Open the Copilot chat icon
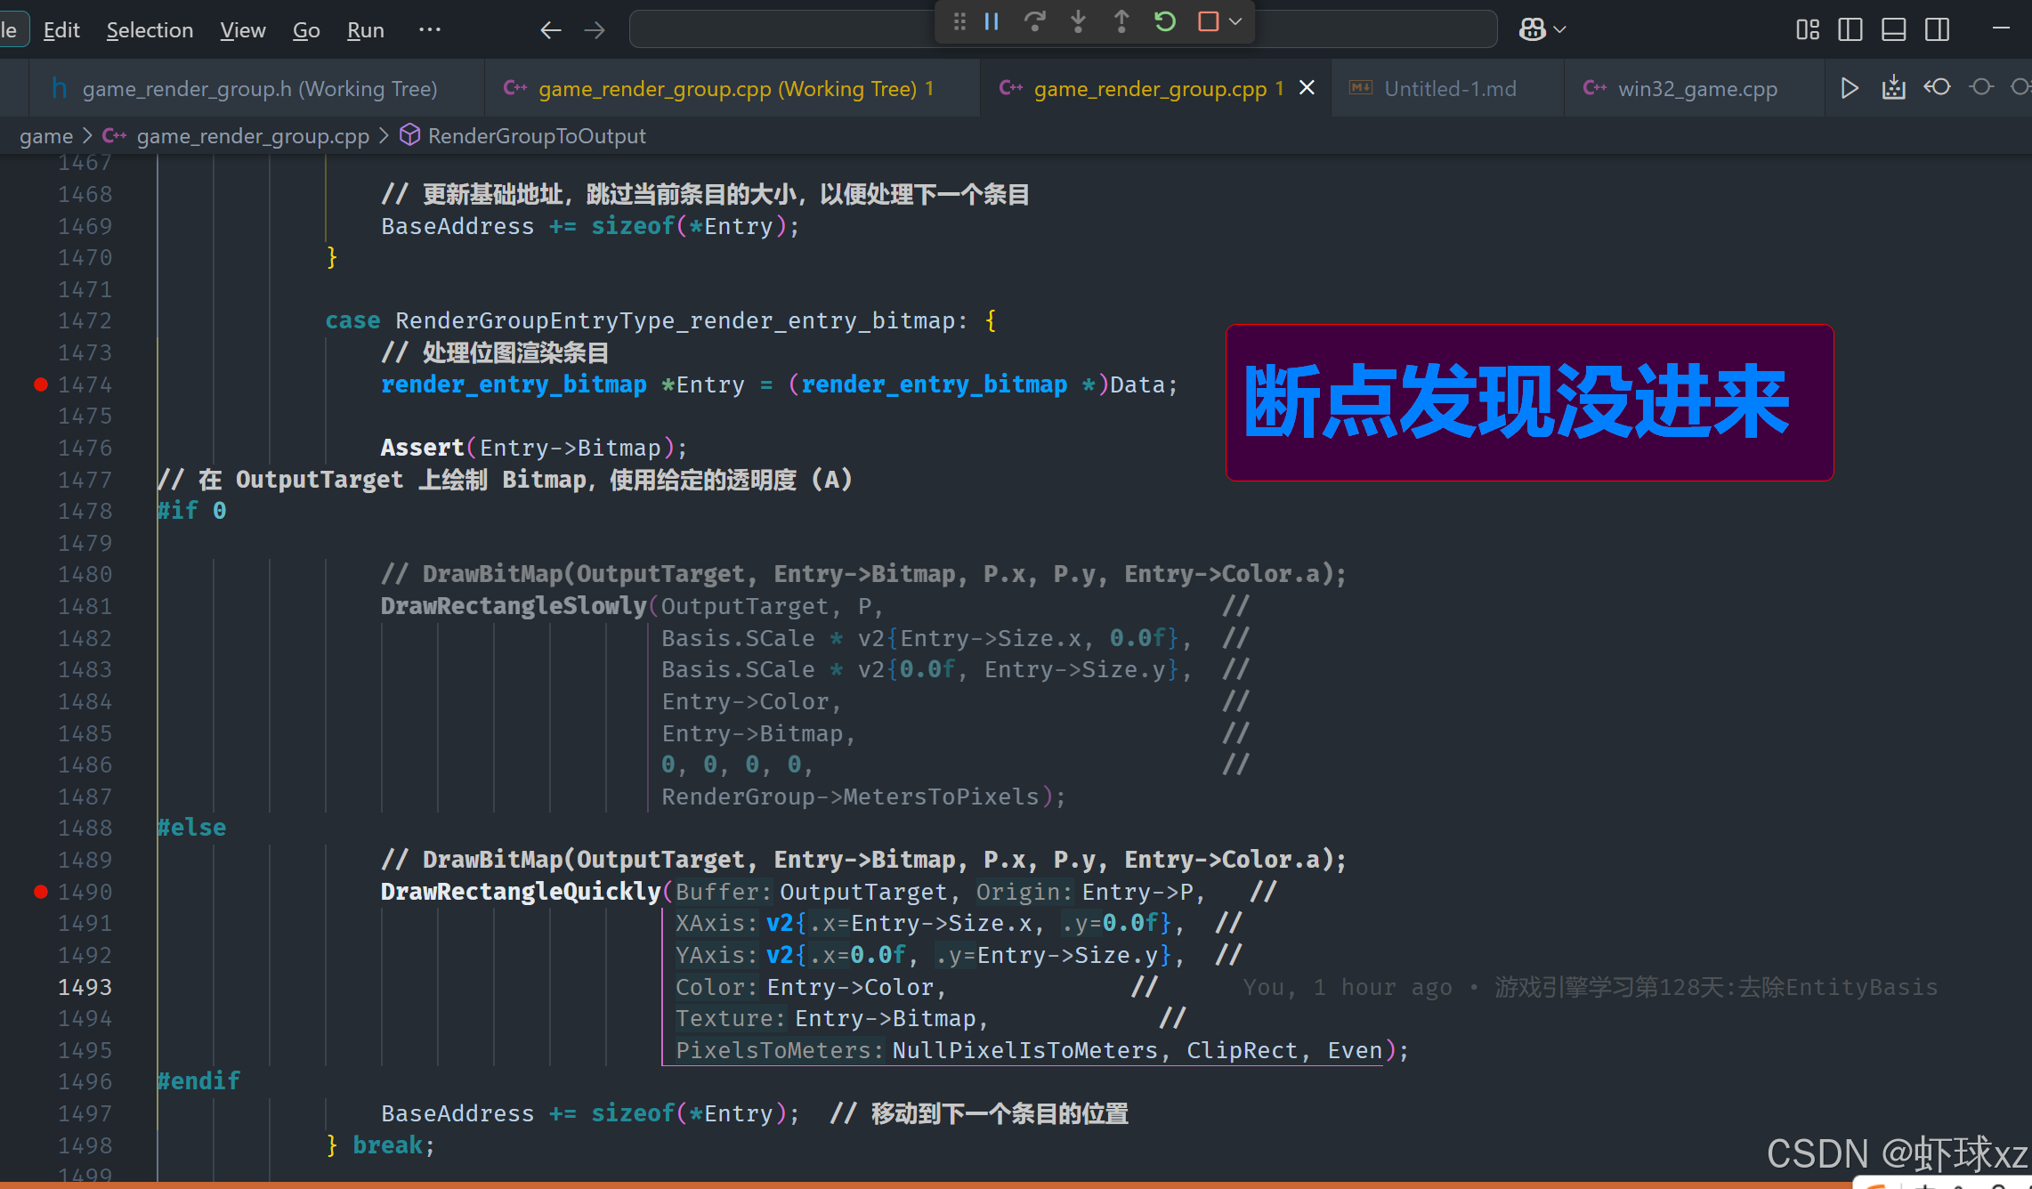 1532,30
